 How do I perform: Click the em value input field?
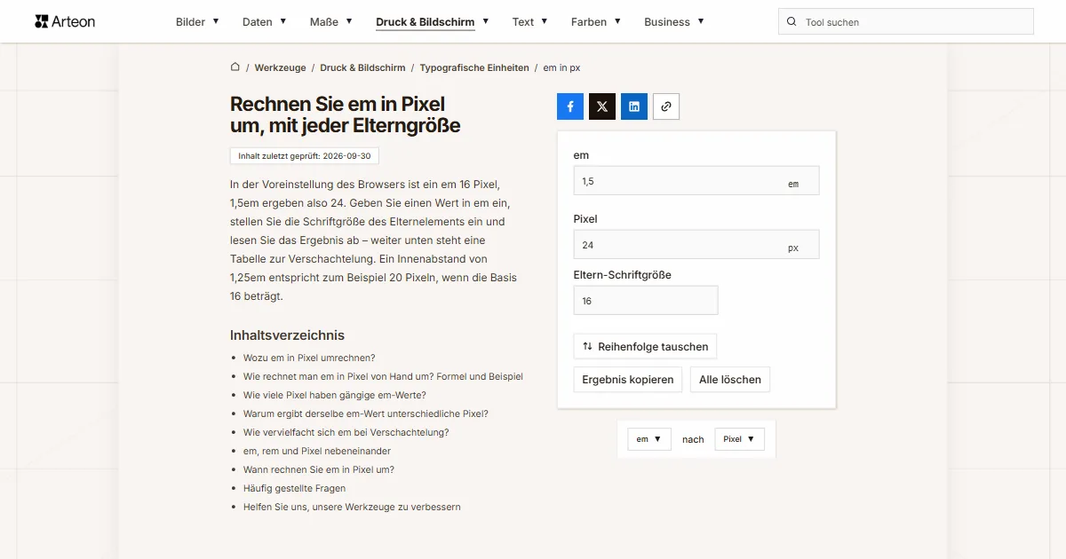click(x=696, y=181)
